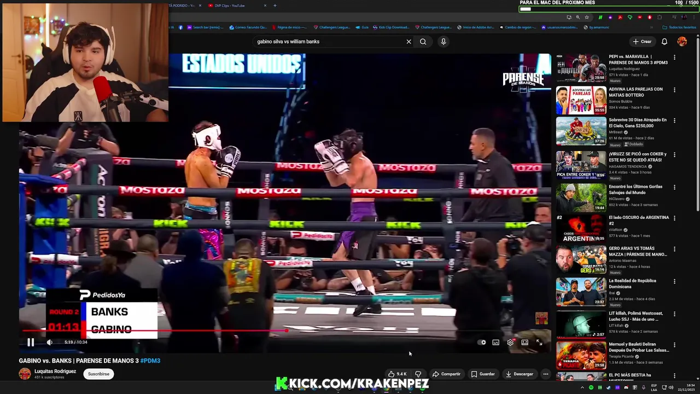
Task: Open options menu for Sobrevive 30 Días
Action: click(674, 120)
